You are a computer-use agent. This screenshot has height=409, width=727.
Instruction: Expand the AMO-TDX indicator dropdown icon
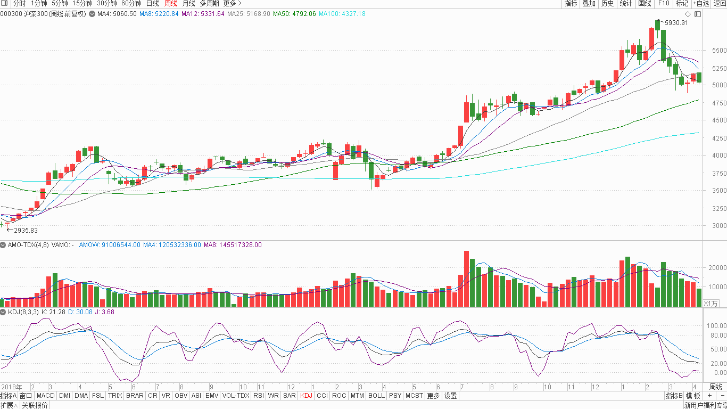(x=3, y=245)
